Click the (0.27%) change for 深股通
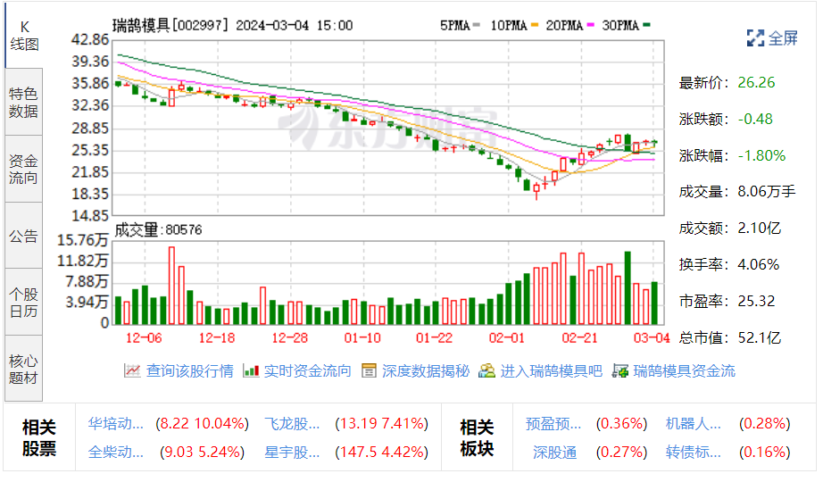The height and width of the screenshot is (482, 823). click(621, 452)
